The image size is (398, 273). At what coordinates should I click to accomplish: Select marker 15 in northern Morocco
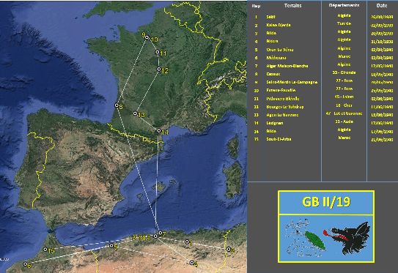(45, 250)
